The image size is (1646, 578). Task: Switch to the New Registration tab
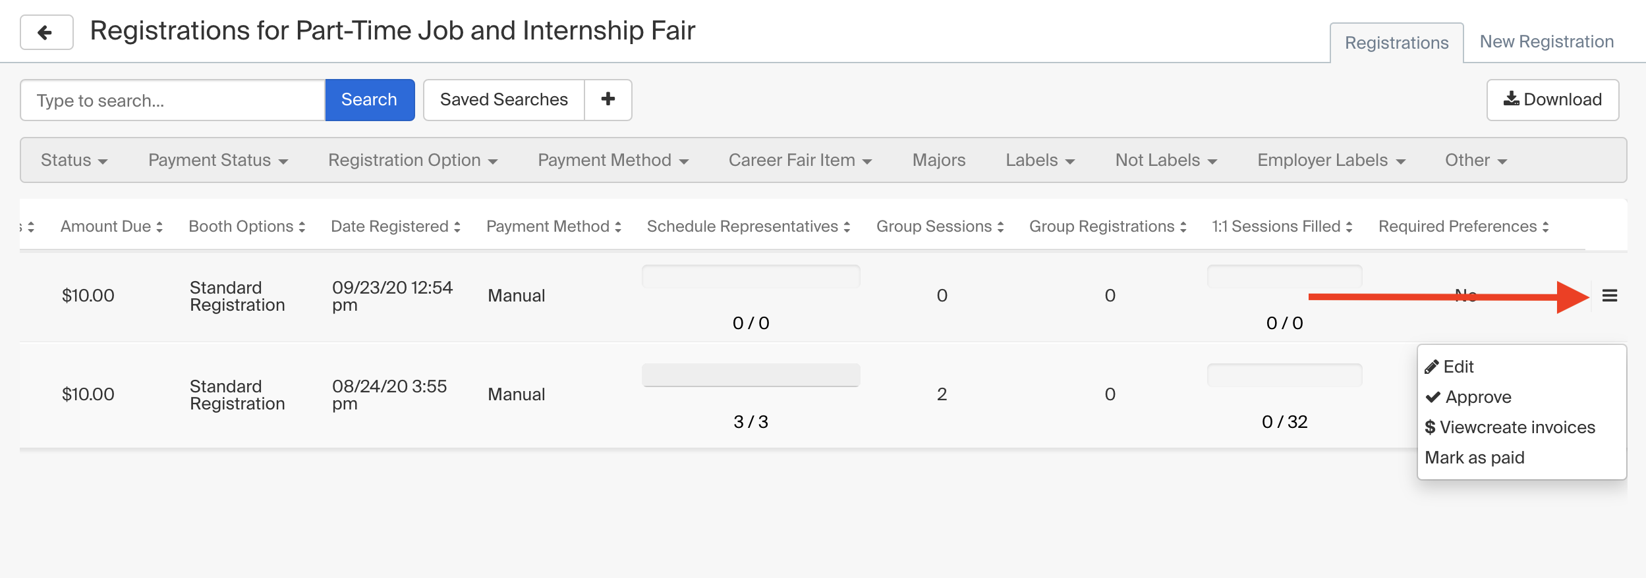click(x=1547, y=41)
